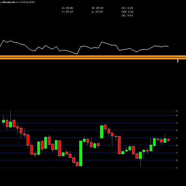Viewport: 186px width, 186px height.
Task: Select the high price 'H: 30.80'
Action: pyautogui.click(x=97, y=8)
